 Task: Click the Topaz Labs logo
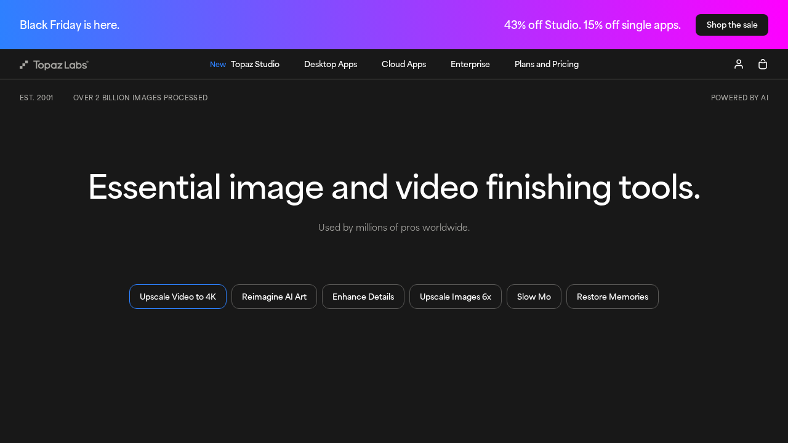(54, 64)
